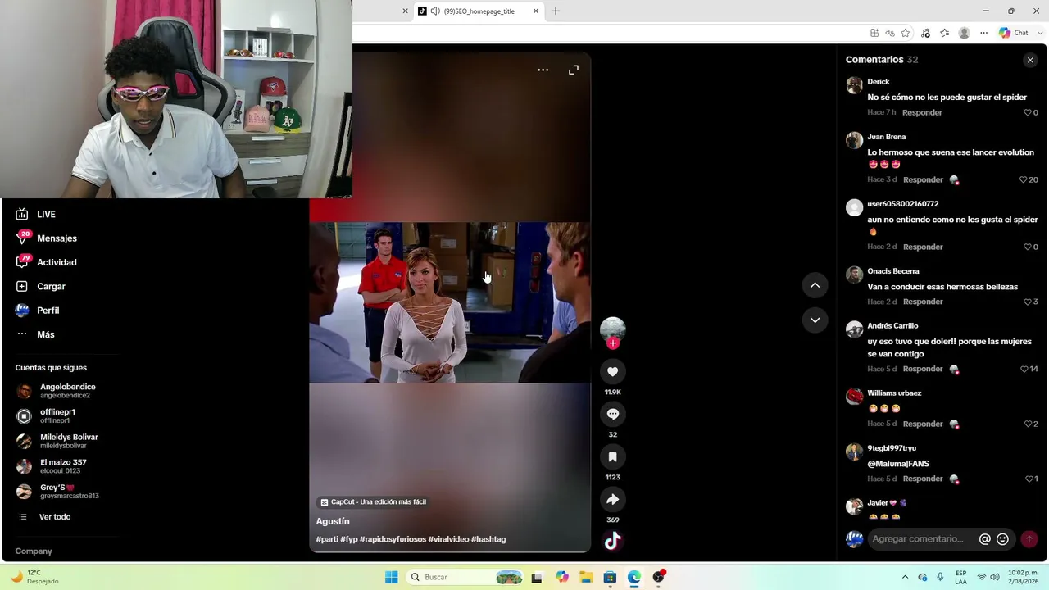The image size is (1049, 590).
Task: Follow creator via the red plus badge
Action: click(x=612, y=343)
